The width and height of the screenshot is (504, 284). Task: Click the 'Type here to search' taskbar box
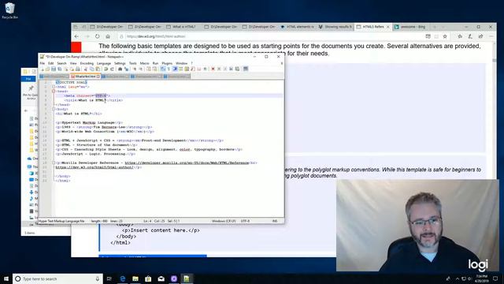pos(57,278)
